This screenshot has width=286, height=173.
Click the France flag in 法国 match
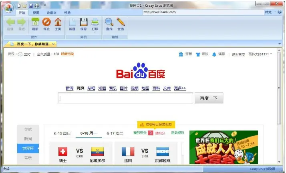tap(128, 151)
